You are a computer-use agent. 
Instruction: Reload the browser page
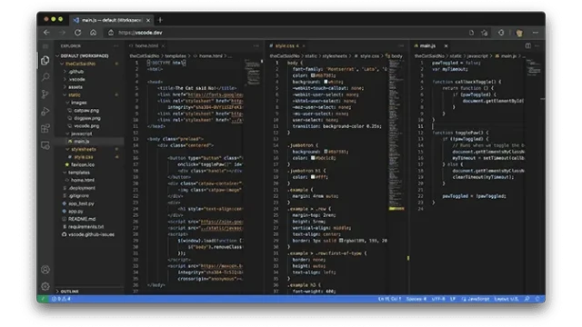[77, 33]
